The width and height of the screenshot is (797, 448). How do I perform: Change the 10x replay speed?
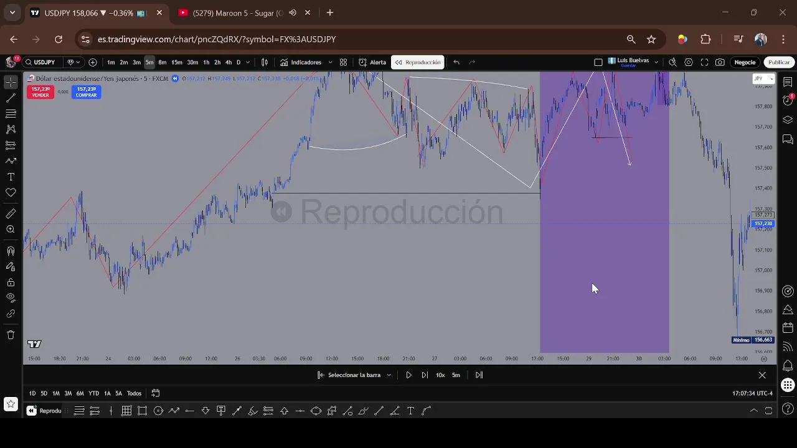tap(440, 375)
